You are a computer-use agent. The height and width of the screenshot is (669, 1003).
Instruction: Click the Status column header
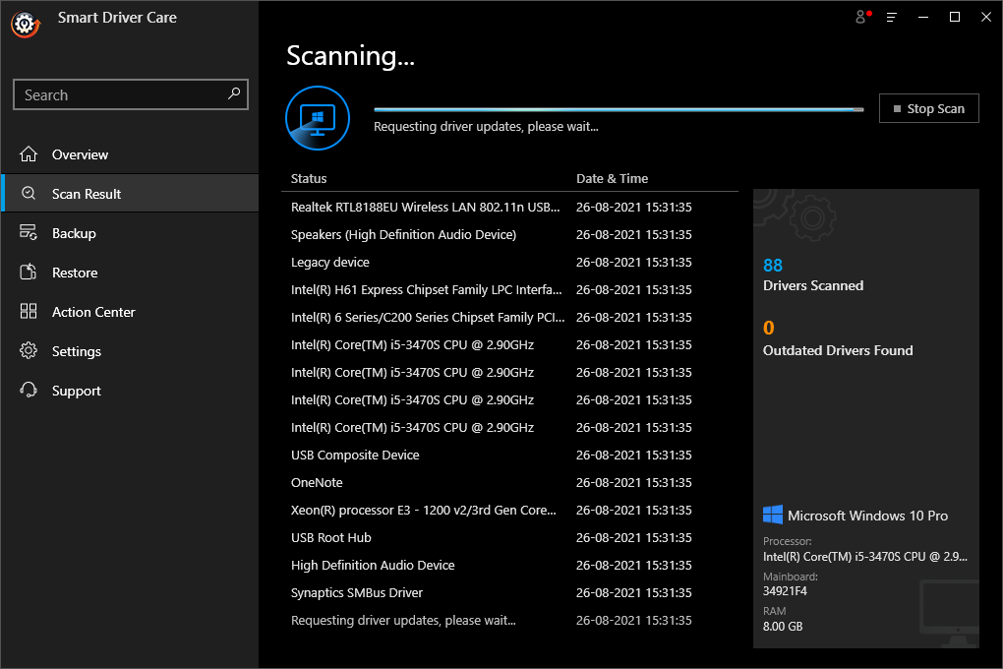[x=309, y=179]
